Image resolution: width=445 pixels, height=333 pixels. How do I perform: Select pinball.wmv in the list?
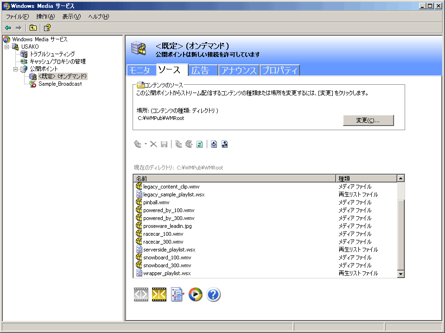click(156, 202)
